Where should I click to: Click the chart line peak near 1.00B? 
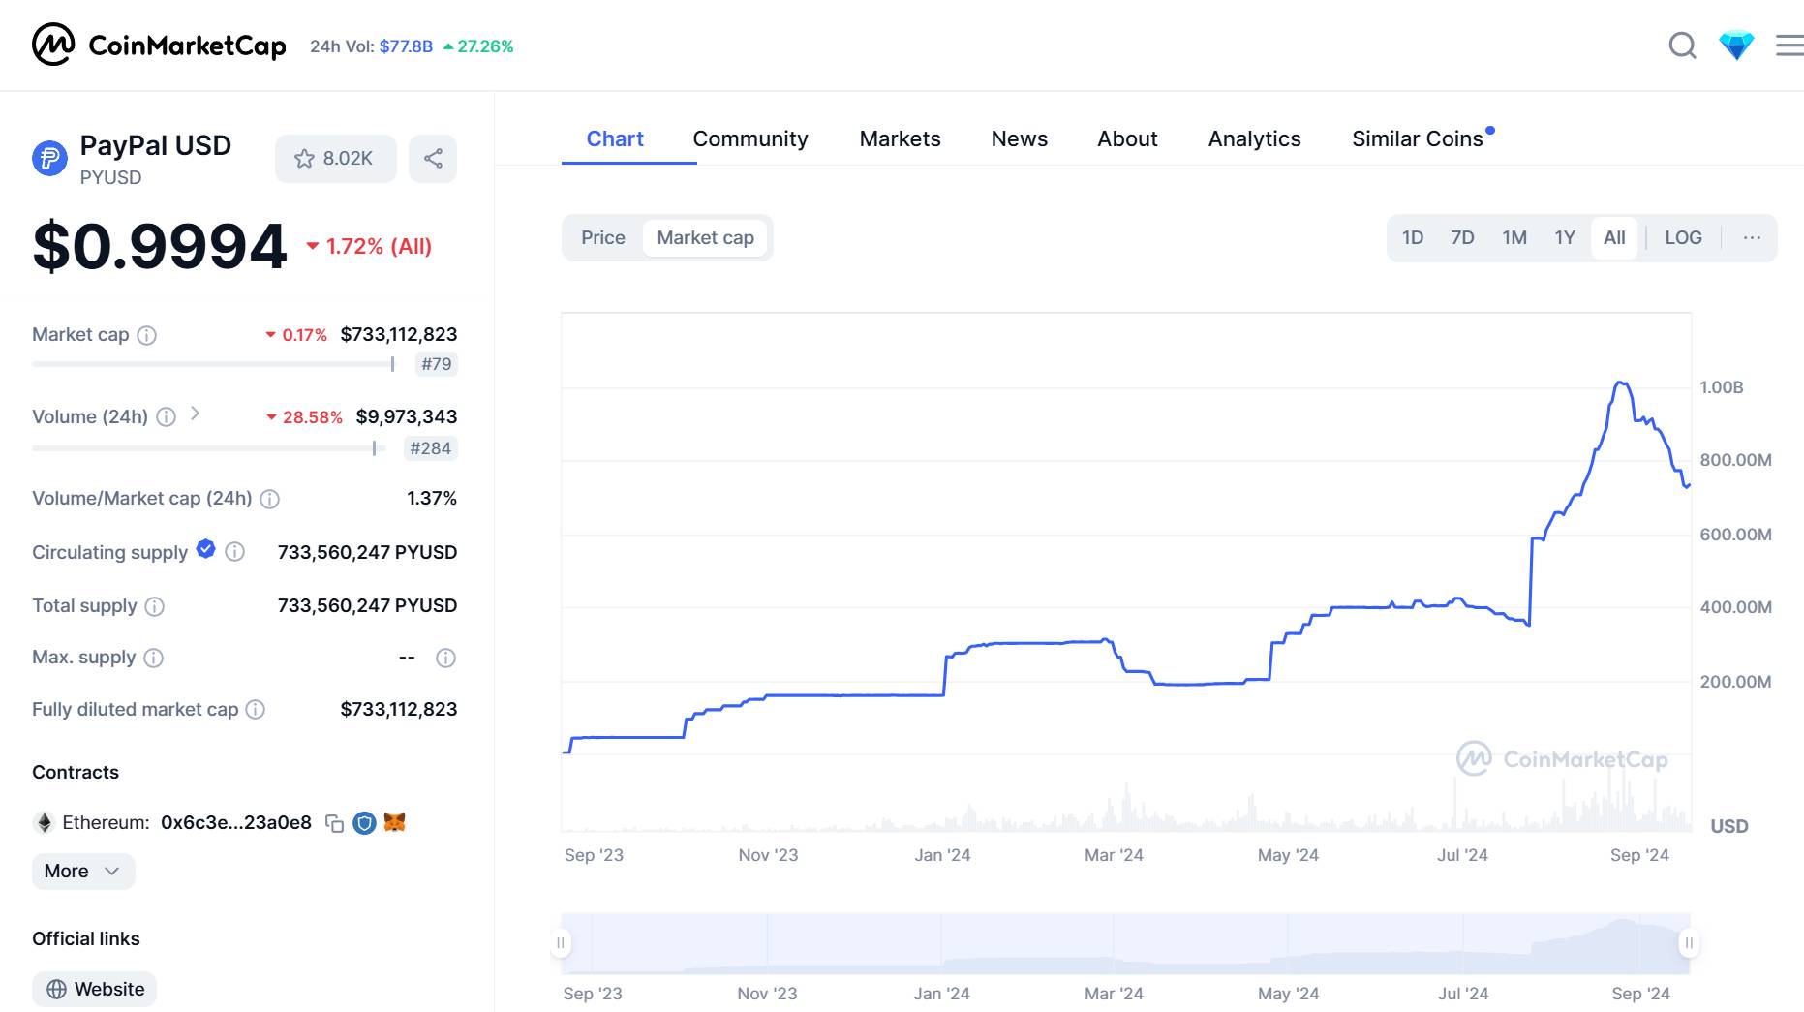coord(1621,383)
